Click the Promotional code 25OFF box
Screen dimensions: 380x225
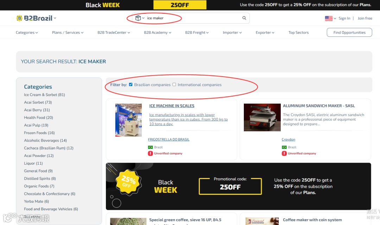pos(230,186)
